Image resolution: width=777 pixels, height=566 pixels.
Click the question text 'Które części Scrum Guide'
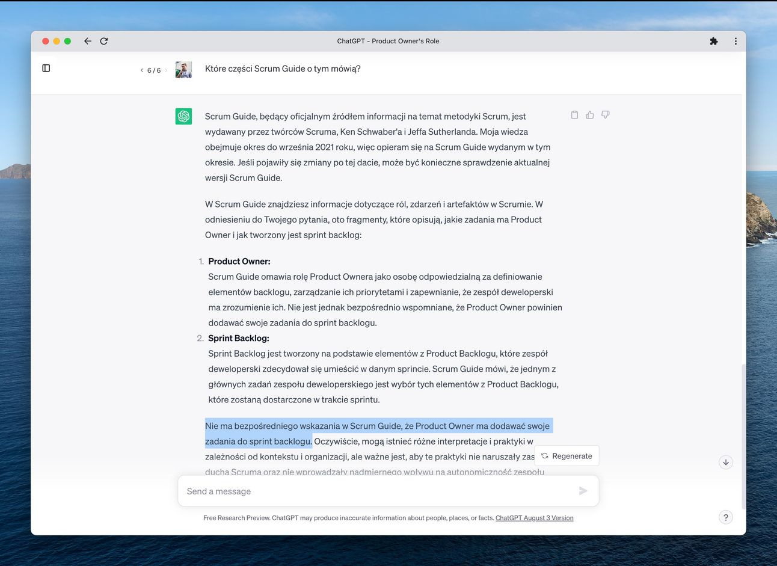click(x=283, y=69)
